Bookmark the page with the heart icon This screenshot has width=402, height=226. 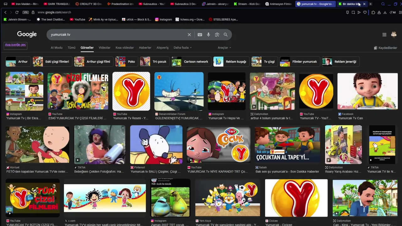pos(365,12)
